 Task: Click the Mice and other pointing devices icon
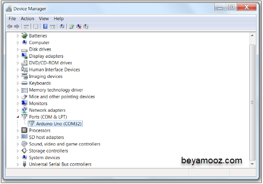click(24, 97)
